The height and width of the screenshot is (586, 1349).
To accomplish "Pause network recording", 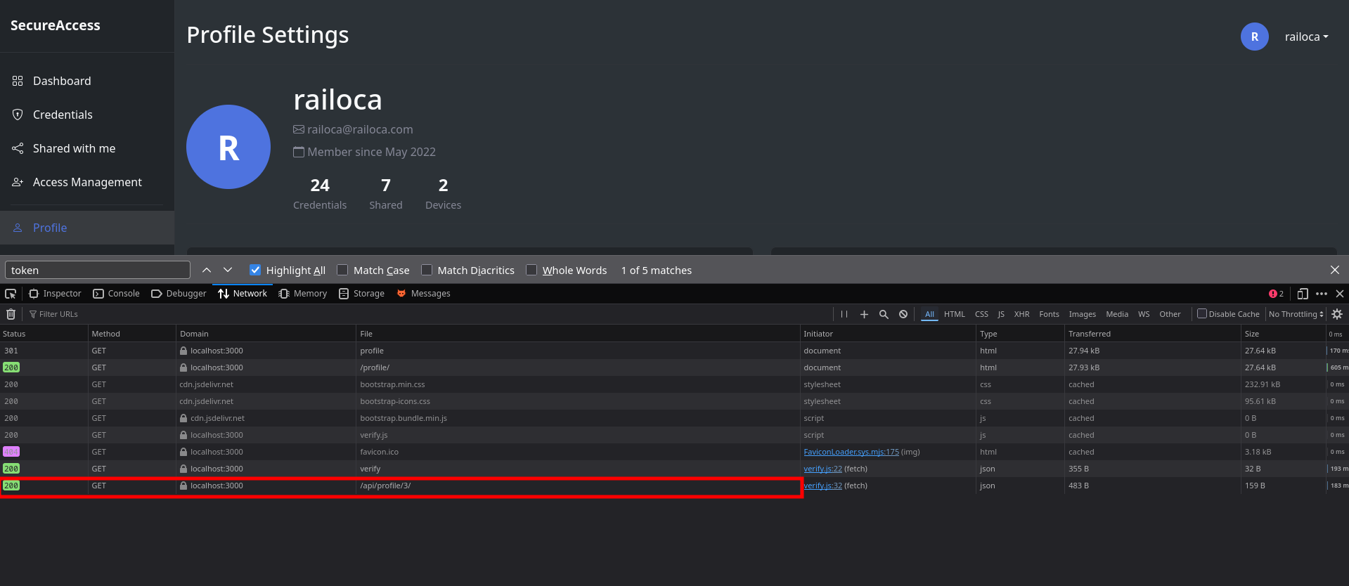I will click(x=844, y=314).
